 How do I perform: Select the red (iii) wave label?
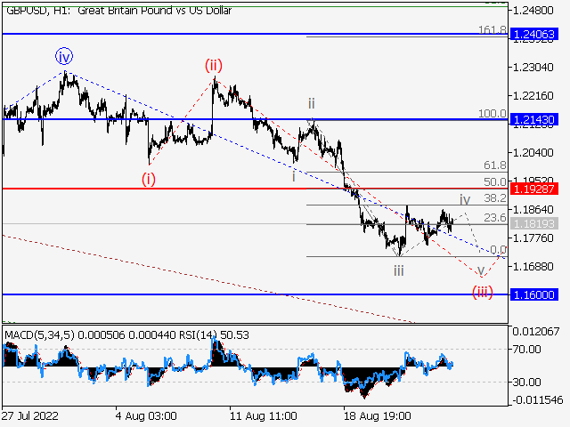(x=484, y=291)
